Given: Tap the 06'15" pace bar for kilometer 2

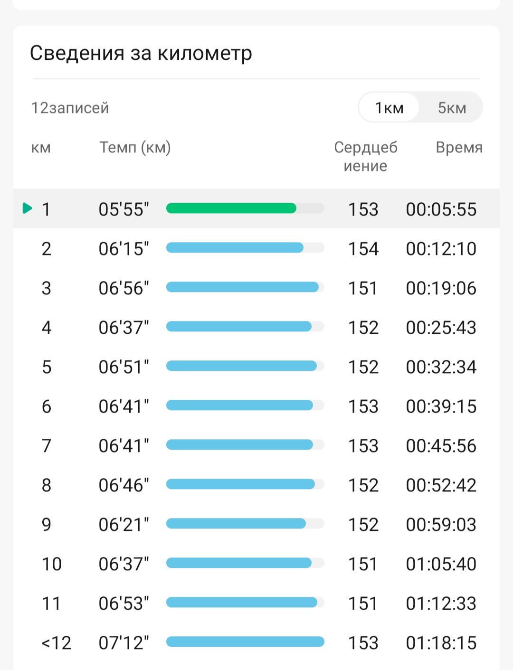Looking at the screenshot, I should click(235, 247).
